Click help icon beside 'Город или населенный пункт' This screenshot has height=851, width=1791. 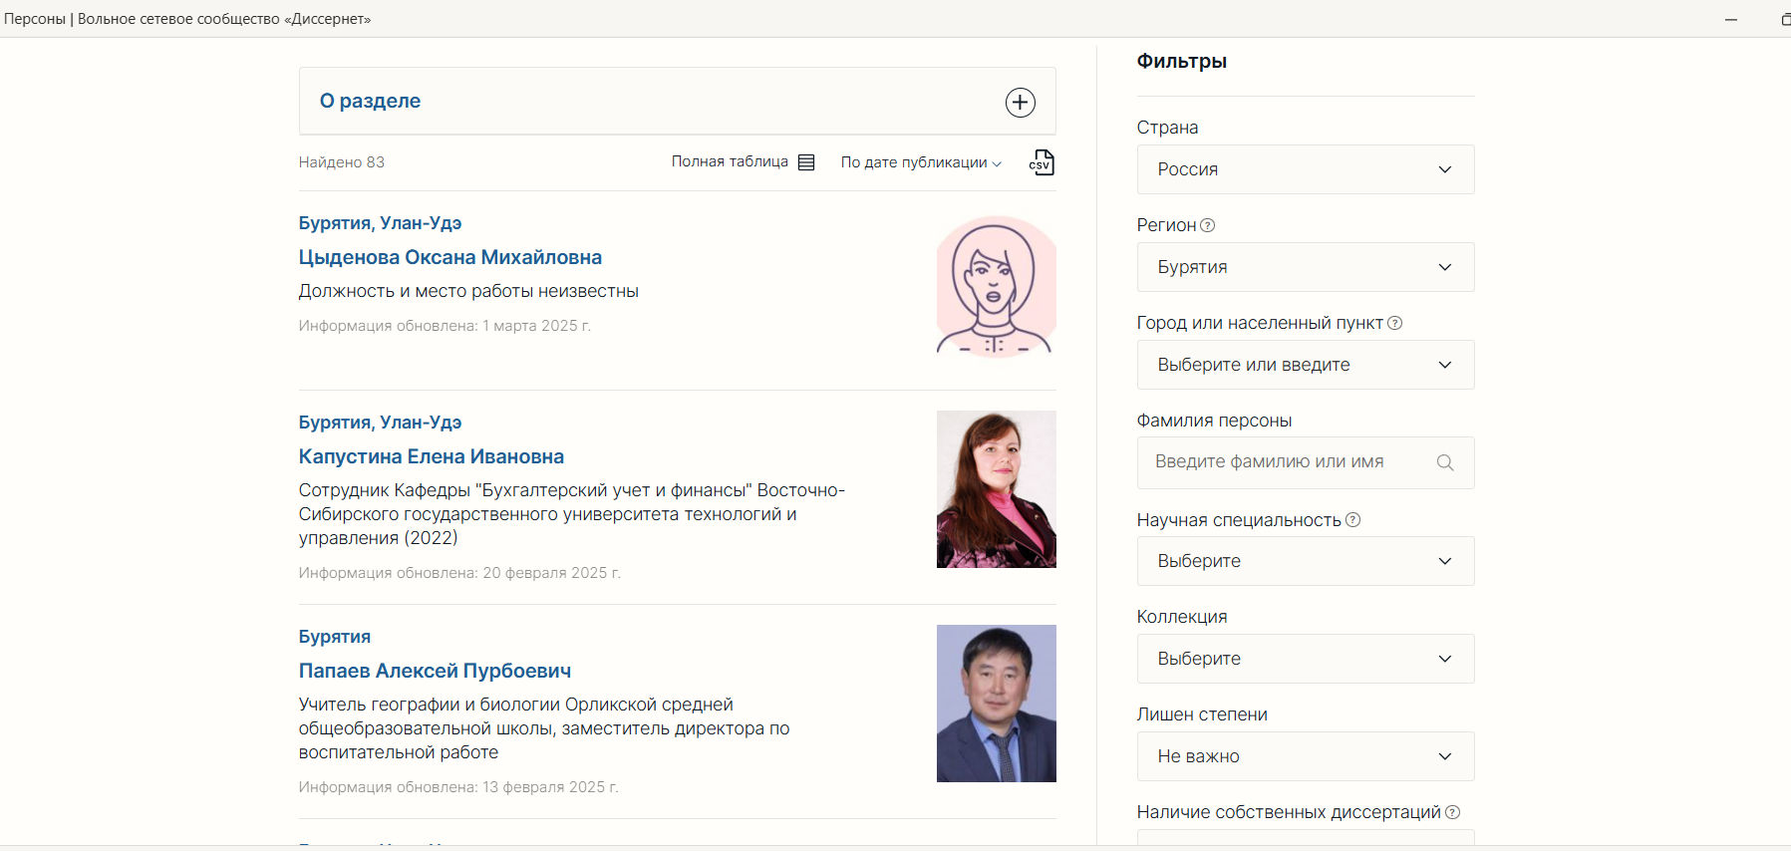tap(1395, 323)
